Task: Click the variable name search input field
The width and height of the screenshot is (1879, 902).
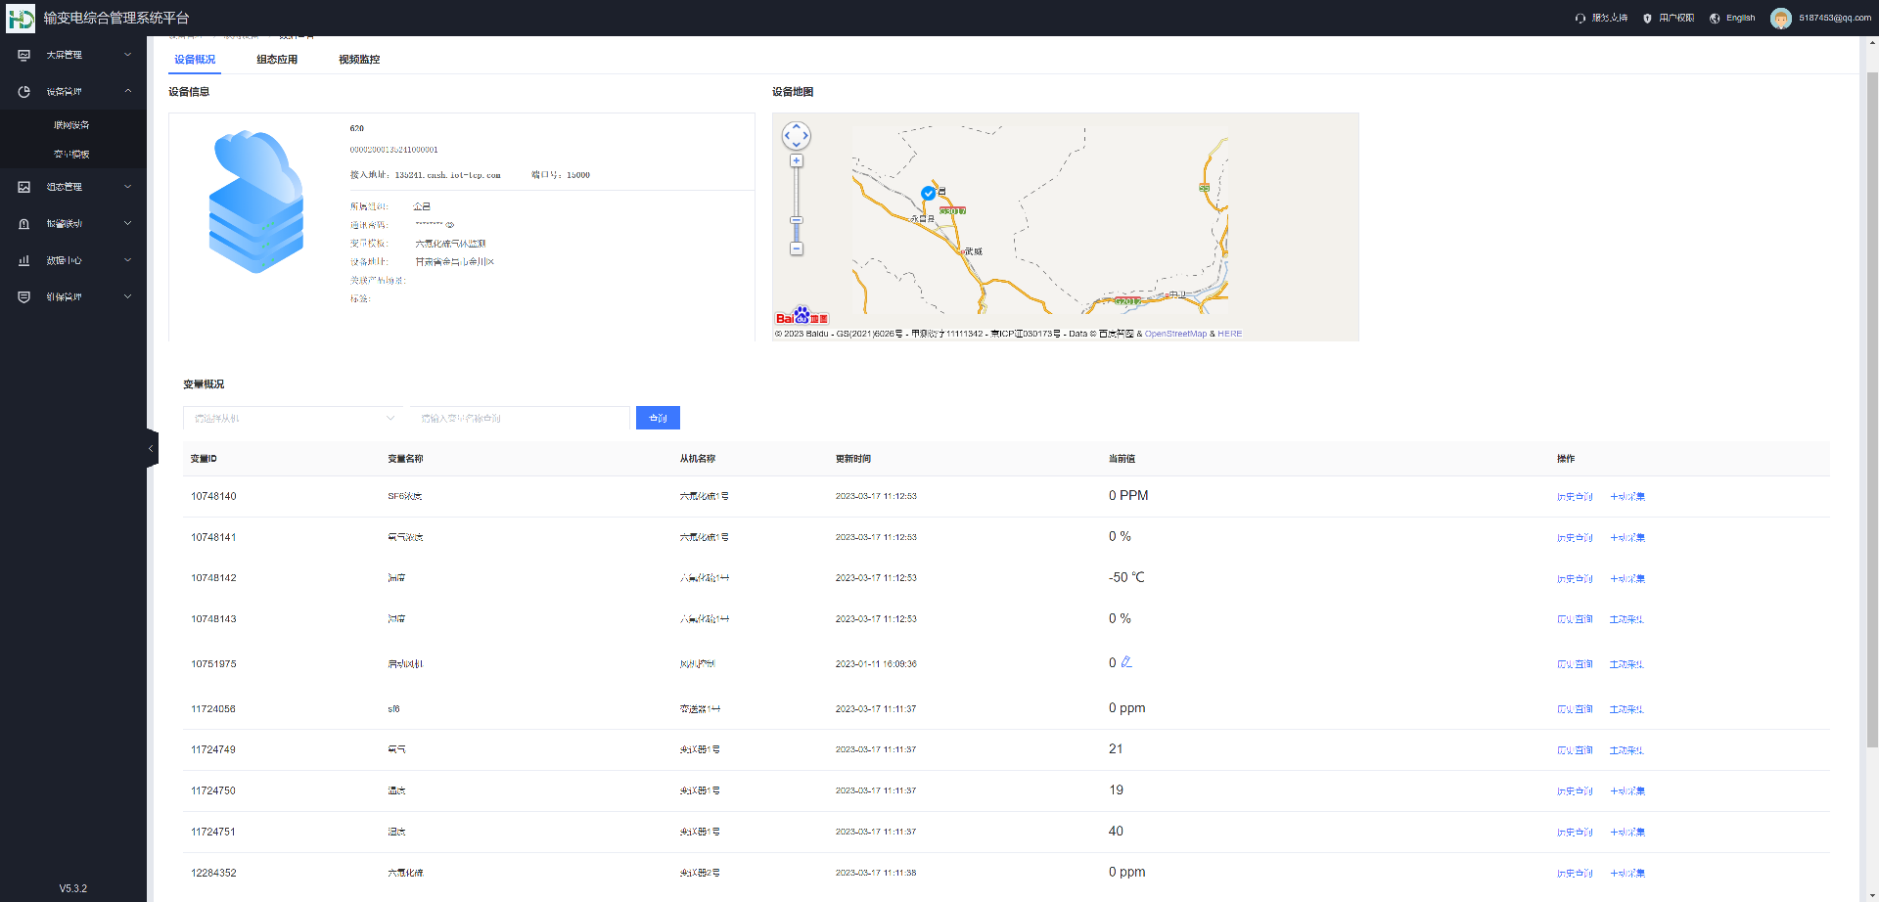Action: 520,418
